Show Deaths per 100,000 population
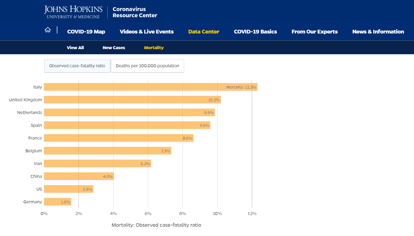Screen dimensions: 414x236 tap(147, 66)
